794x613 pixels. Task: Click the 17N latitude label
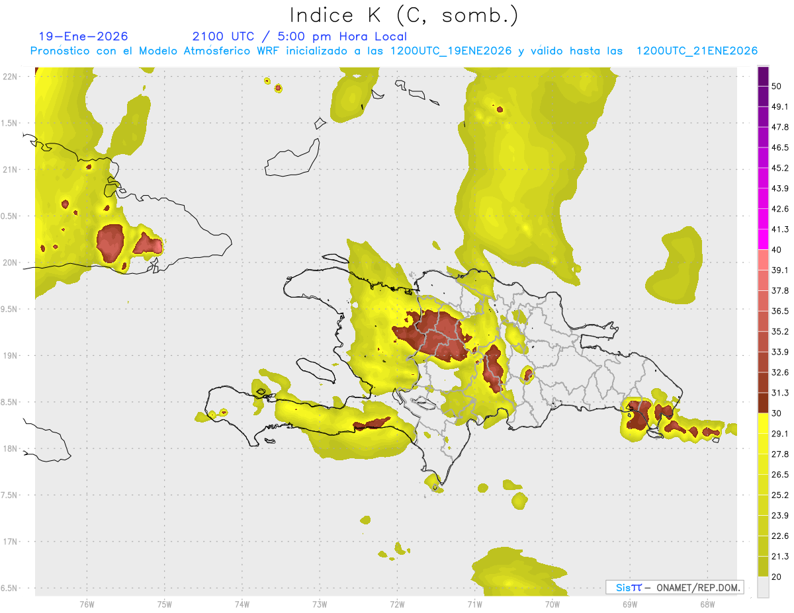pyautogui.click(x=10, y=542)
